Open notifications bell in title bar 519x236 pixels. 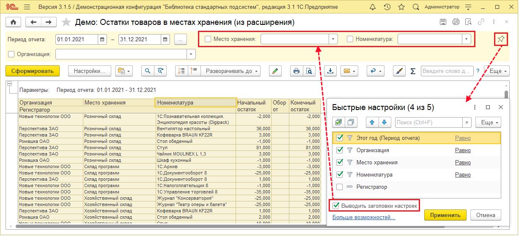point(373,7)
